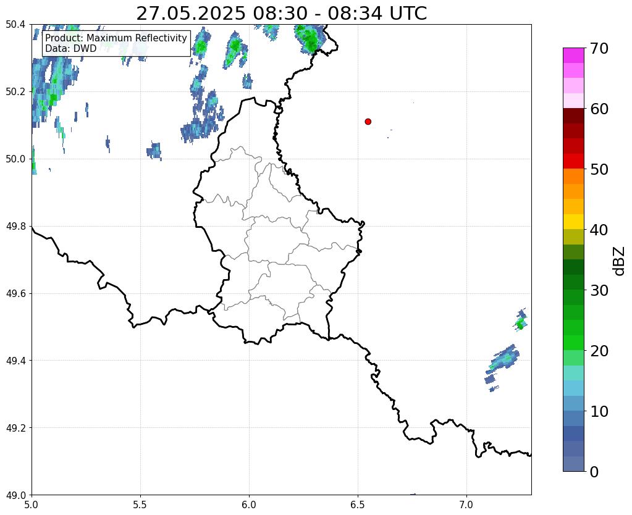Click the 'Data: DWD' label
Screen dimensions: 632x515
tap(71, 49)
